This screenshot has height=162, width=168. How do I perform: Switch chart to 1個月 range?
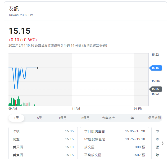[62, 118]
